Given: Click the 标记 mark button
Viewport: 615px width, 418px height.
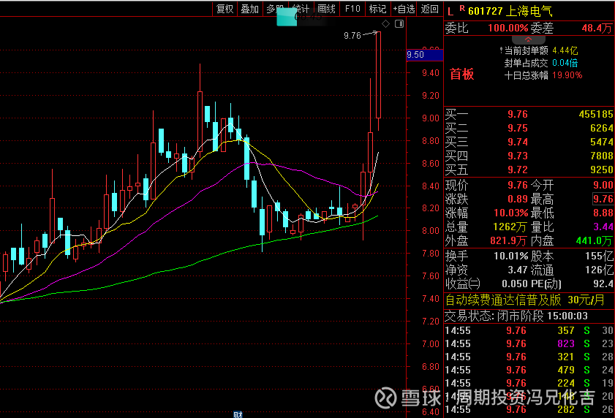Looking at the screenshot, I should coord(377,9).
